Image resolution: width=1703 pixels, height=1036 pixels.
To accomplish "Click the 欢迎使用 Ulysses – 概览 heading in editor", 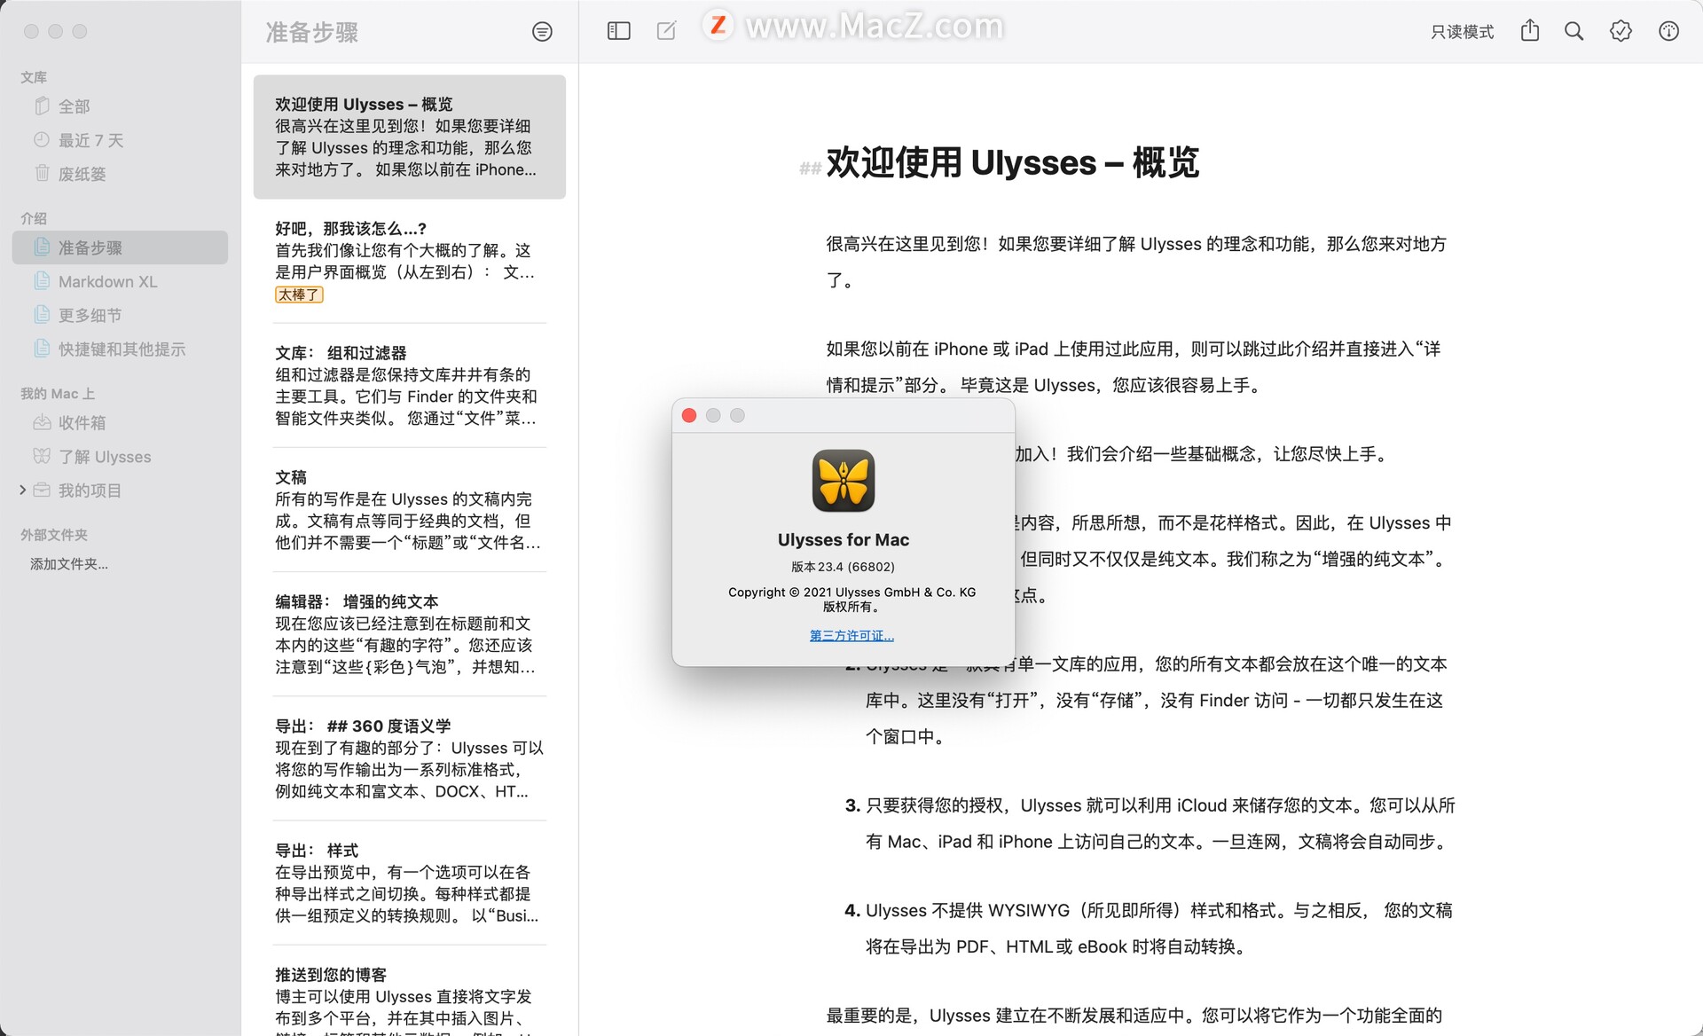I will click(x=1012, y=163).
